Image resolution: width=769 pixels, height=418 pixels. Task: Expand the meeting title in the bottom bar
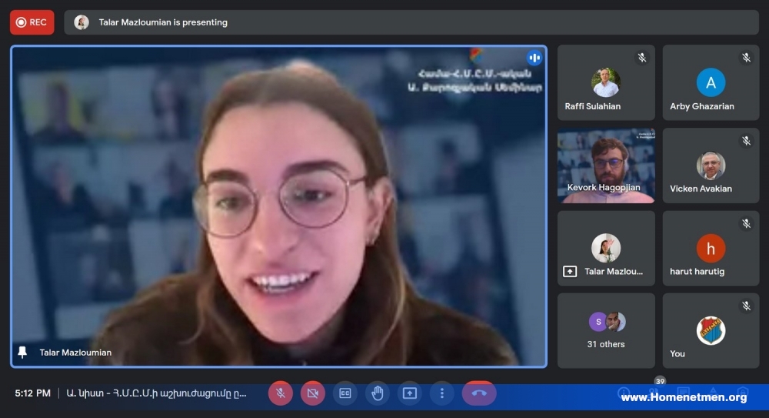[156, 393]
